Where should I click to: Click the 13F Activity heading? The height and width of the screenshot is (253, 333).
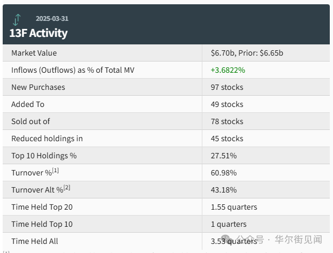(39, 33)
